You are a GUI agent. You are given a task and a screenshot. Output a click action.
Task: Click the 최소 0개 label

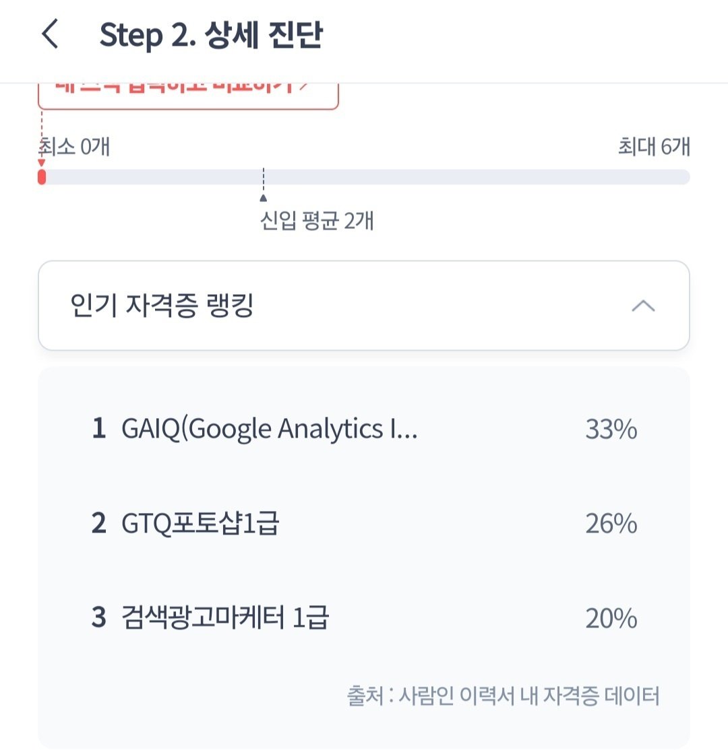point(74,146)
